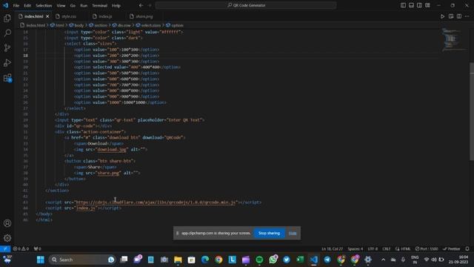Image resolution: width=474 pixels, height=267 pixels.
Task: Open Accounts menu in activity bar
Action: [x=7, y=223]
